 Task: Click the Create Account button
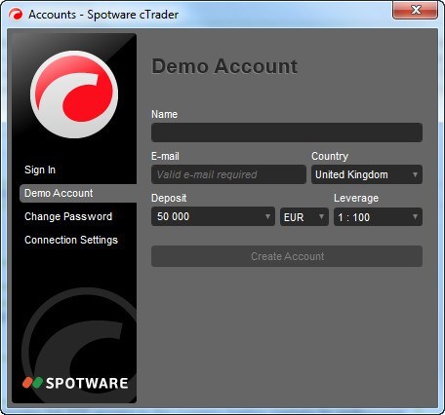click(x=287, y=256)
